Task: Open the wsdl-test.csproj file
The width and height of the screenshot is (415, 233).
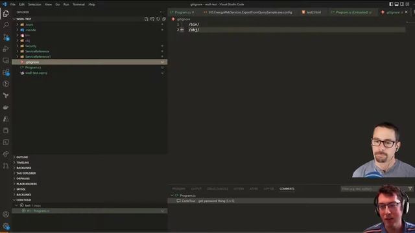Action: (89, 72)
